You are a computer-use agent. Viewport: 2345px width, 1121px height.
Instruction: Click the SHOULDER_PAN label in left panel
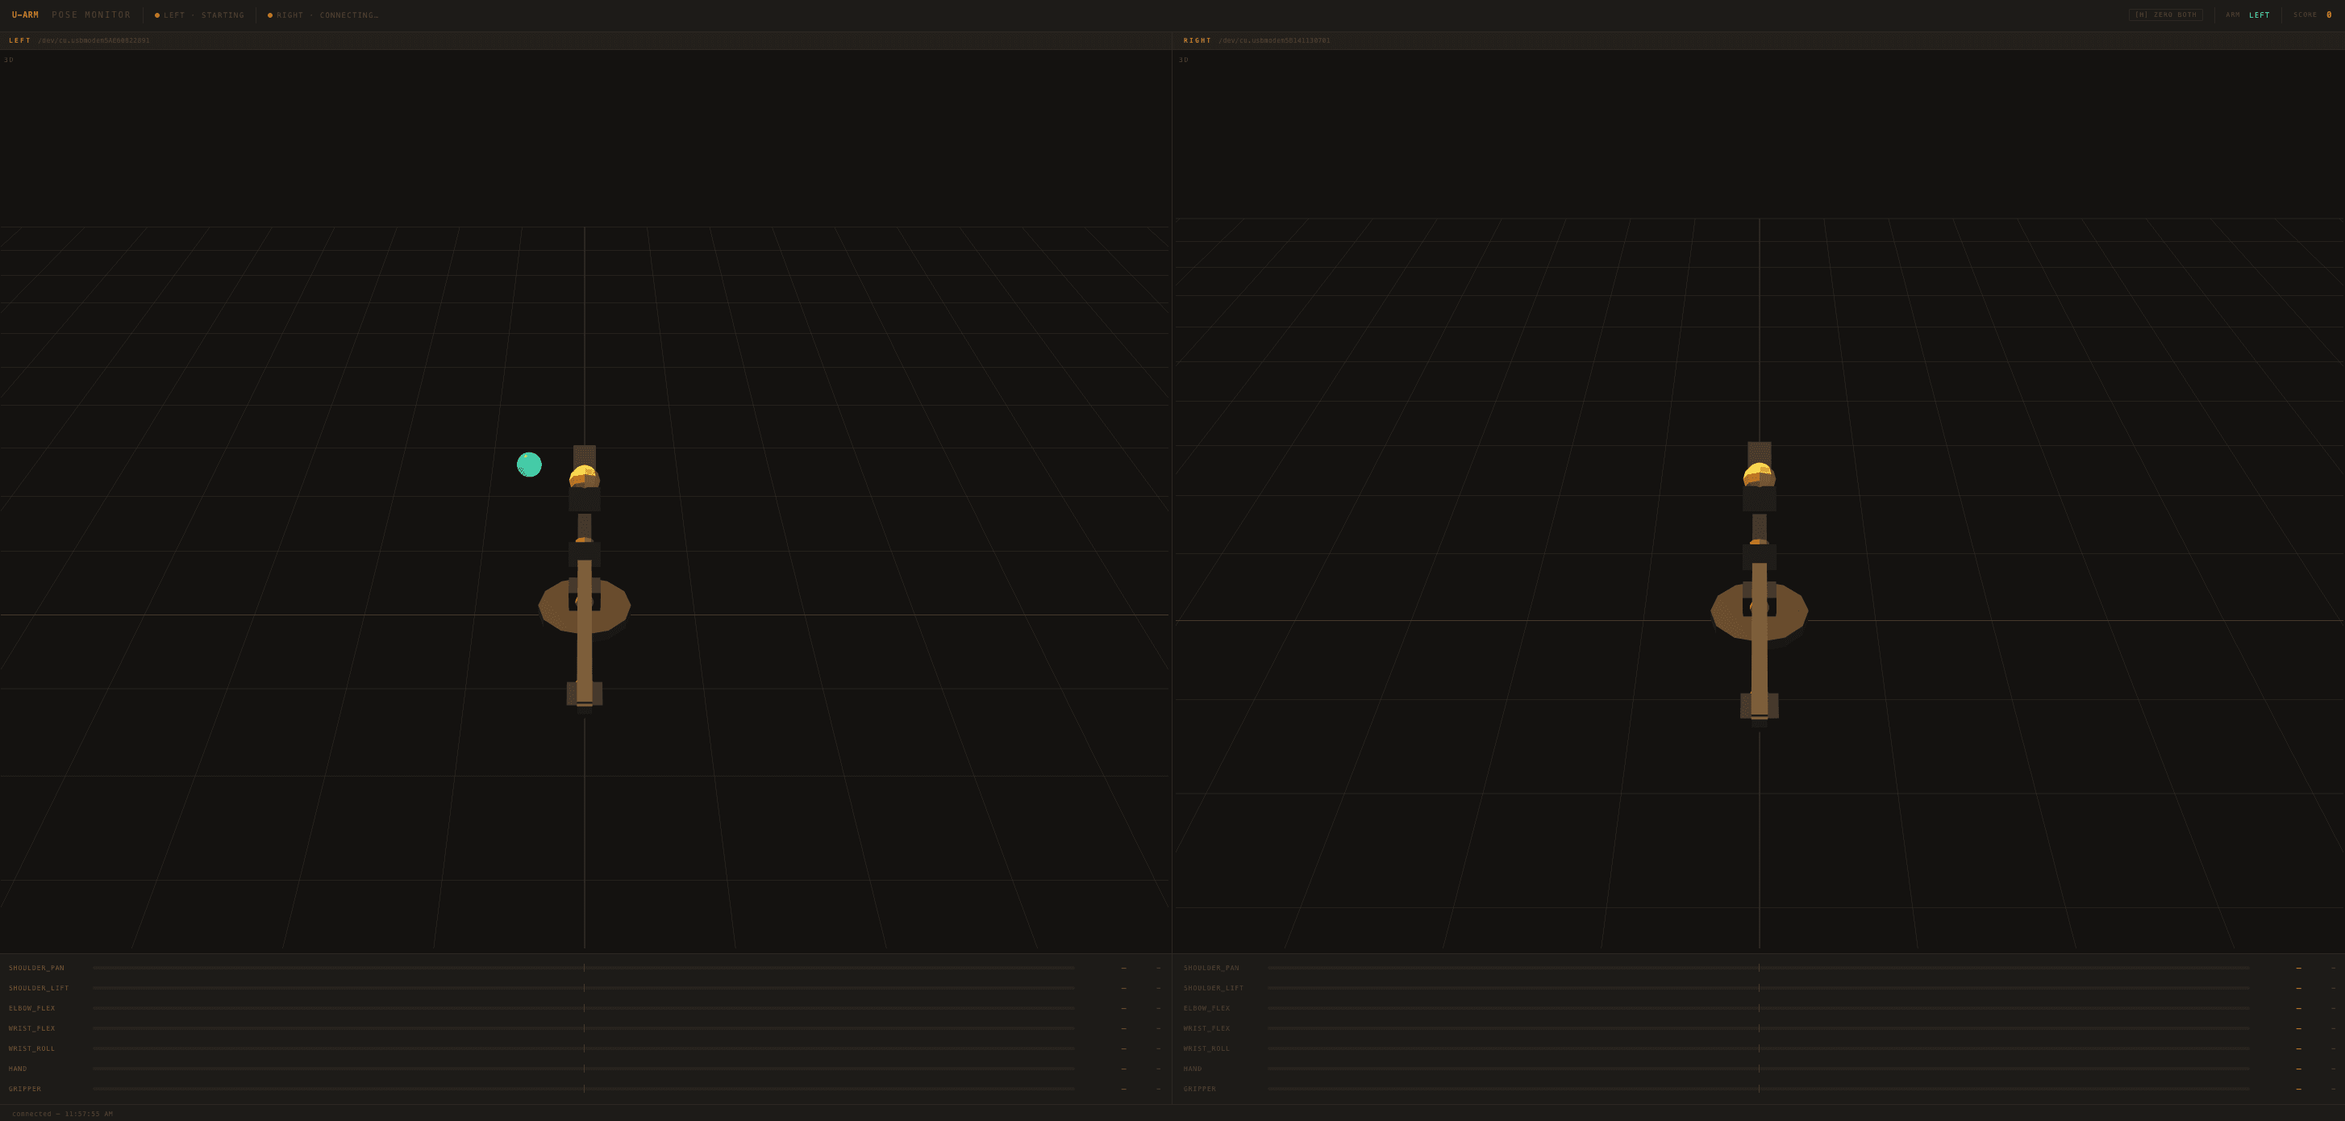pyautogui.click(x=36, y=968)
